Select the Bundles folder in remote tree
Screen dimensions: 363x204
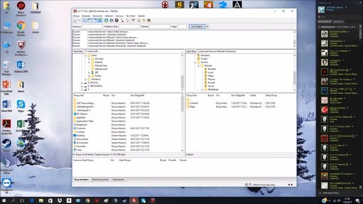pos(212,69)
